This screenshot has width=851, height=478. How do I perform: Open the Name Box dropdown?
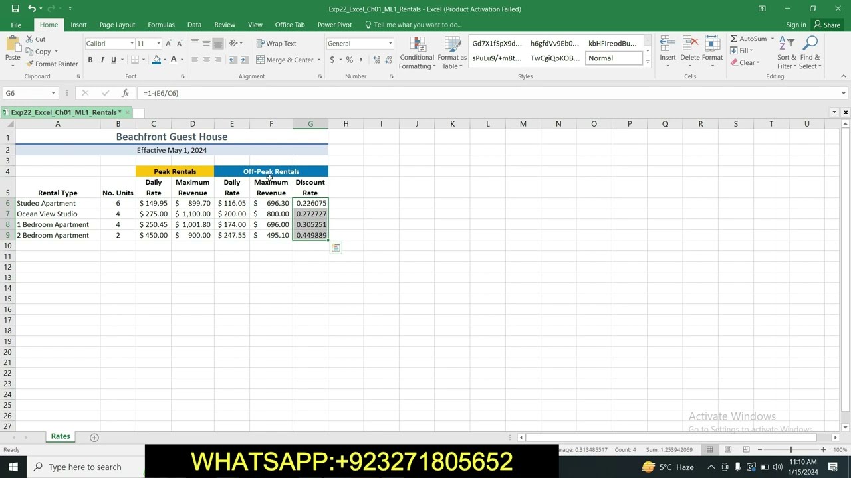tap(53, 93)
